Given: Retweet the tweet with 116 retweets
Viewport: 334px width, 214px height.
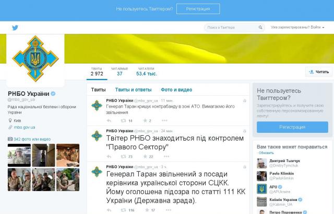Looking at the screenshot, I should 124,210.
